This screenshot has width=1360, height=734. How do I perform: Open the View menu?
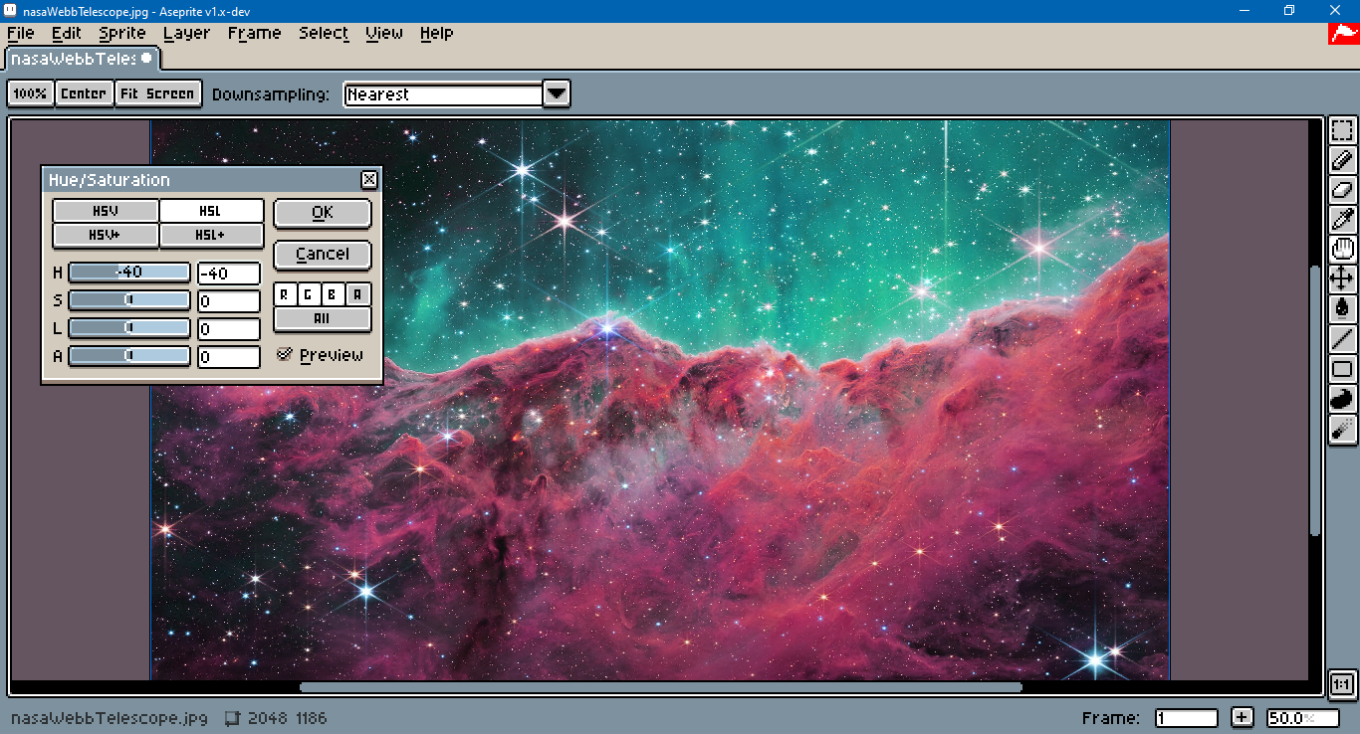[384, 33]
